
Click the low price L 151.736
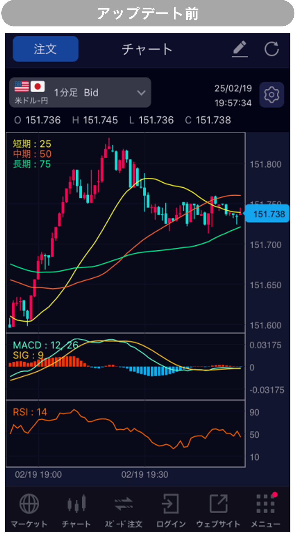coord(151,120)
